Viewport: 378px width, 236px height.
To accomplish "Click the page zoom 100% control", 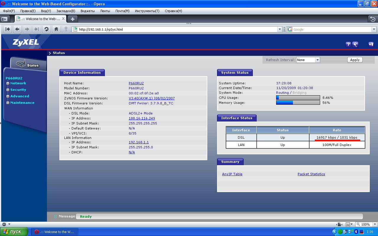I will [x=365, y=224].
